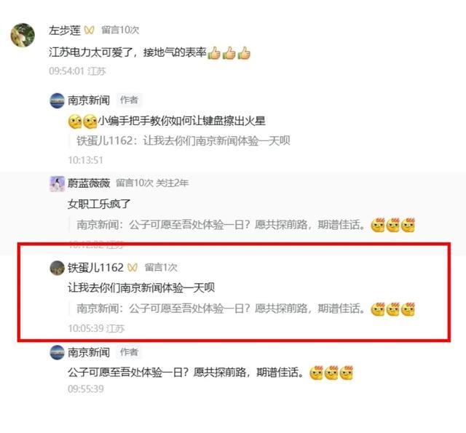Viewport: 466px width, 433px height.
Task: Open the first 南京新闻 author avatar
Action: [x=57, y=100]
